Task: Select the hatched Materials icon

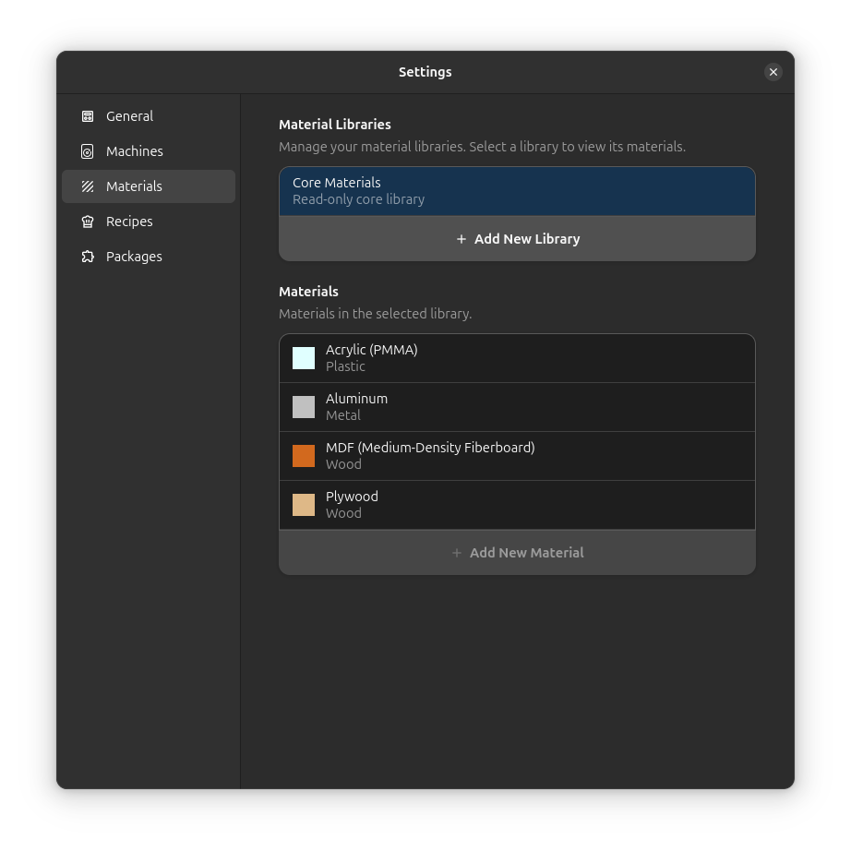Action: (x=88, y=186)
